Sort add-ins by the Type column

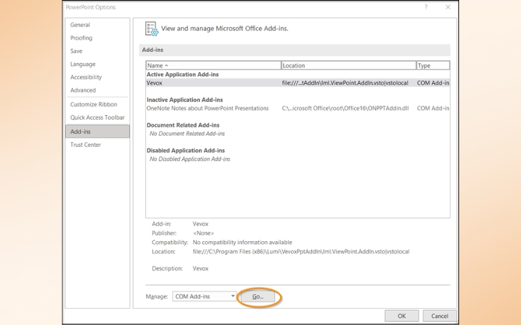(x=433, y=66)
